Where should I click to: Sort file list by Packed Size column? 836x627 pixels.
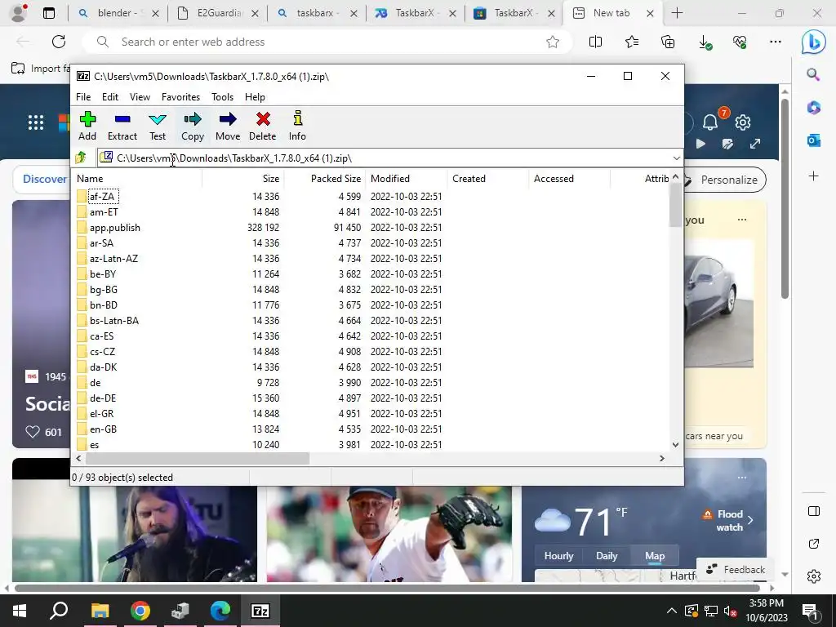pyautogui.click(x=324, y=179)
